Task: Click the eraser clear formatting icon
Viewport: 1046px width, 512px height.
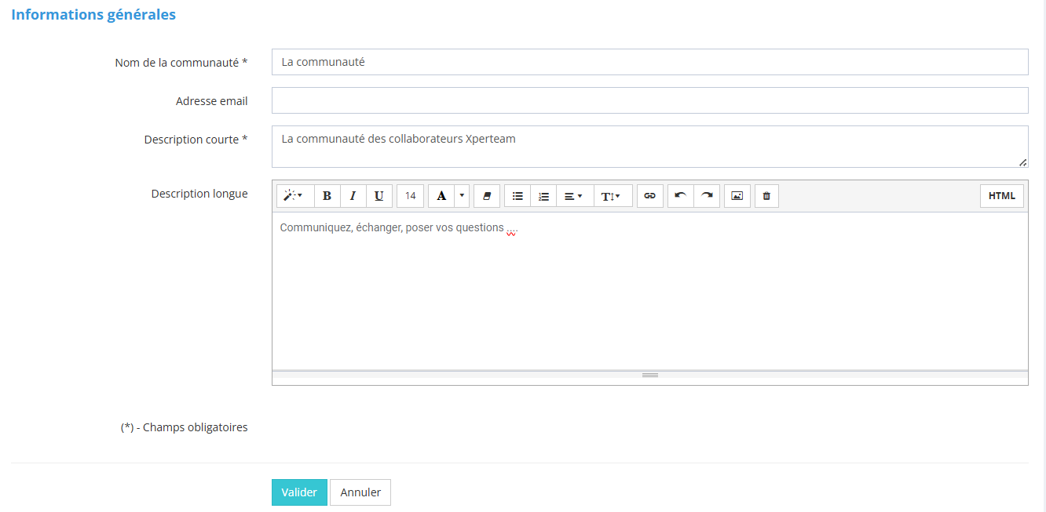Action: 487,196
